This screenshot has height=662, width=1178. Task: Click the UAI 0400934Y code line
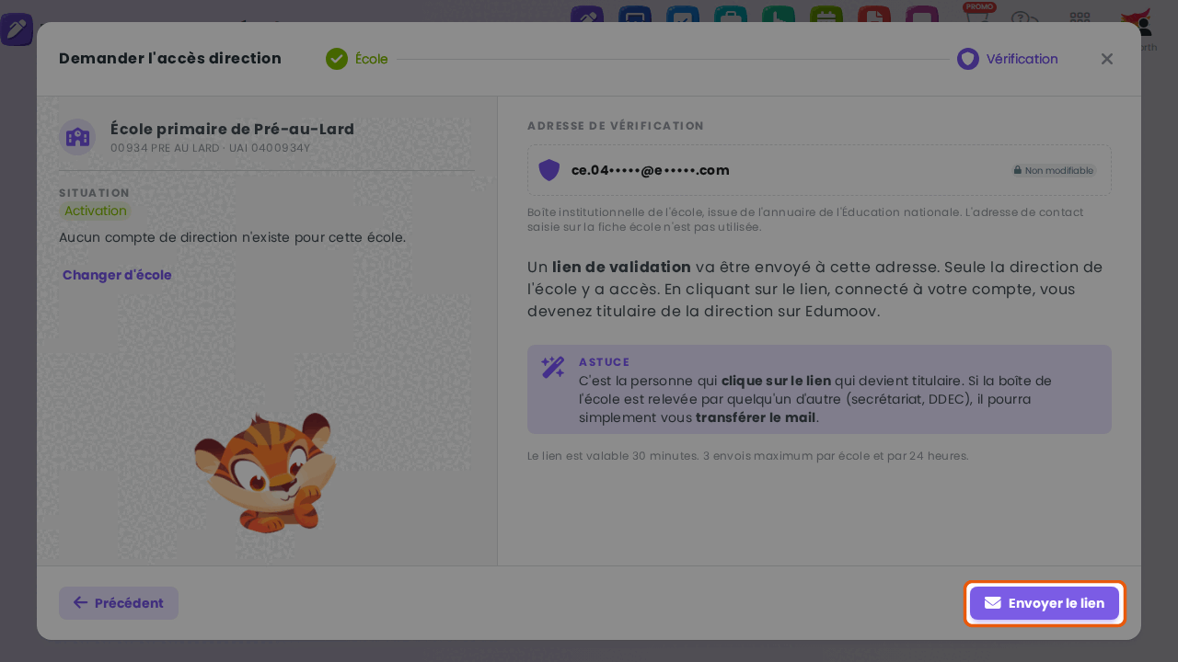click(x=210, y=148)
